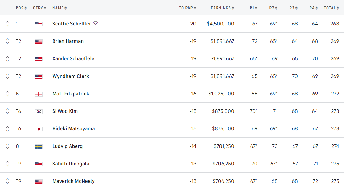The image size is (344, 189).
Task: Sort the table by TO PAR
Action: pos(188,8)
